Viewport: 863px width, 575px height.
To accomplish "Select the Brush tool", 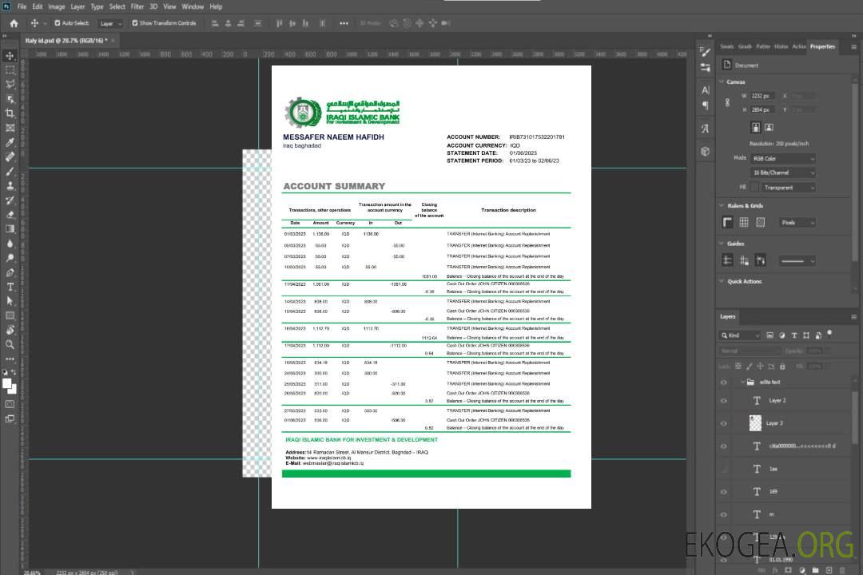I will coord(10,171).
